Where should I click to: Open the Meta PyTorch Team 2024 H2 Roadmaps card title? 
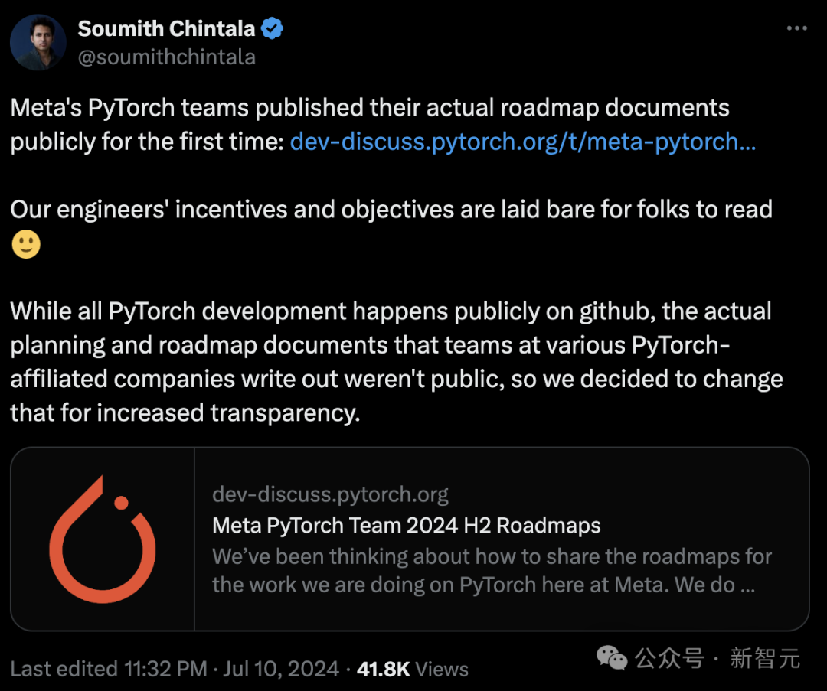(406, 526)
